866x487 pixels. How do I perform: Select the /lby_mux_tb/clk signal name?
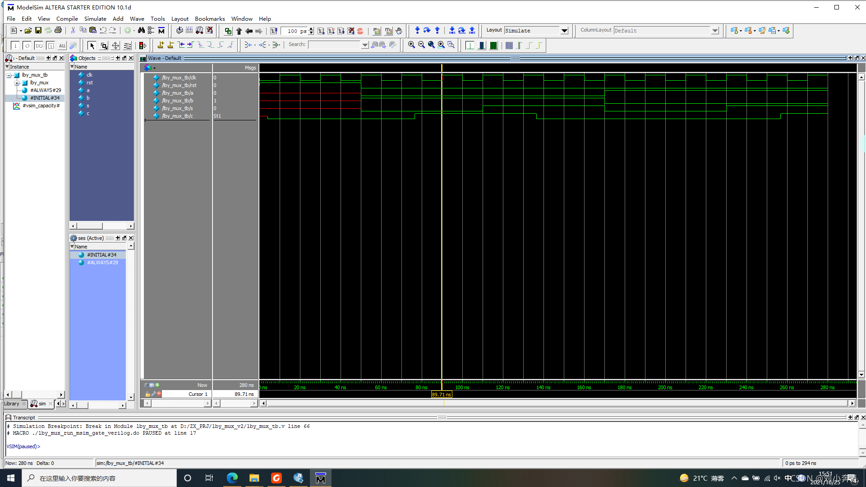179,78
